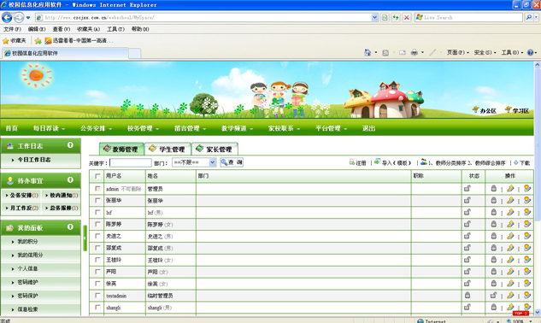Image resolution: width=541 pixels, height=323 pixels.
Task: Check the checkbox for testadmin row
Action: [97, 296]
